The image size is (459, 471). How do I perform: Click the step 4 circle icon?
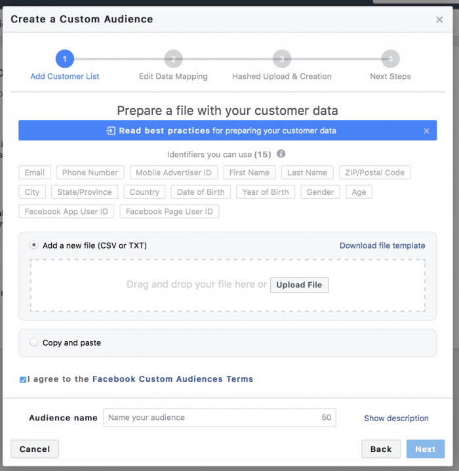coord(390,59)
